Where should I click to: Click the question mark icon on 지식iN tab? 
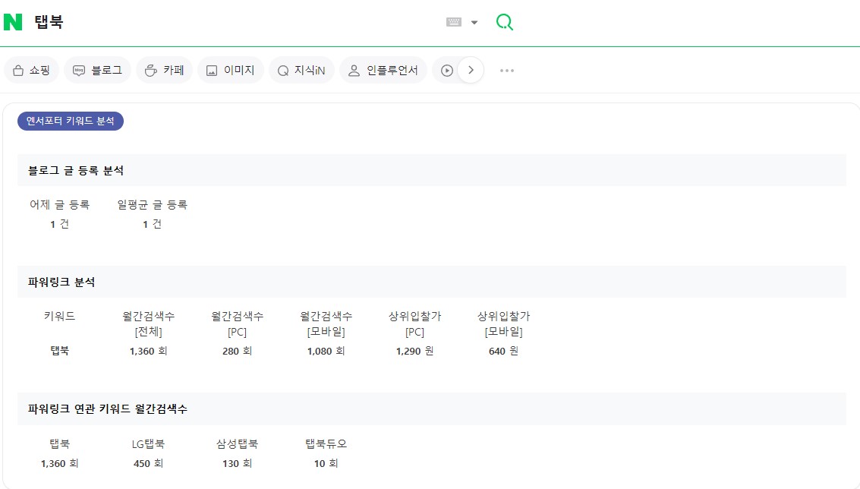(282, 69)
